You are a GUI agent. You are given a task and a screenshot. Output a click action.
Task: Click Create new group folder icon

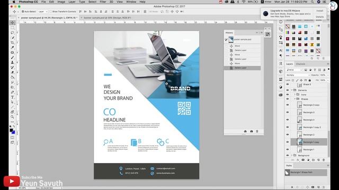313,160
